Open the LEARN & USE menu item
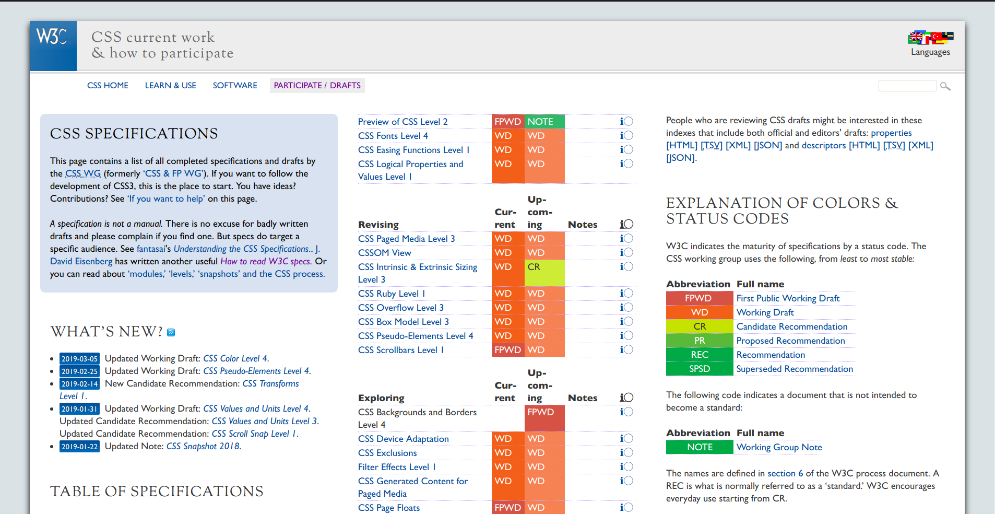The height and width of the screenshot is (514, 995). pyautogui.click(x=171, y=85)
